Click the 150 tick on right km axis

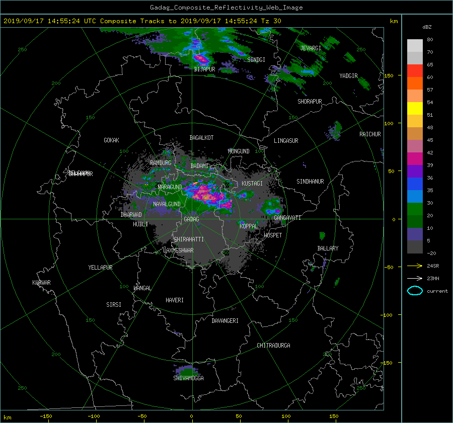point(389,75)
